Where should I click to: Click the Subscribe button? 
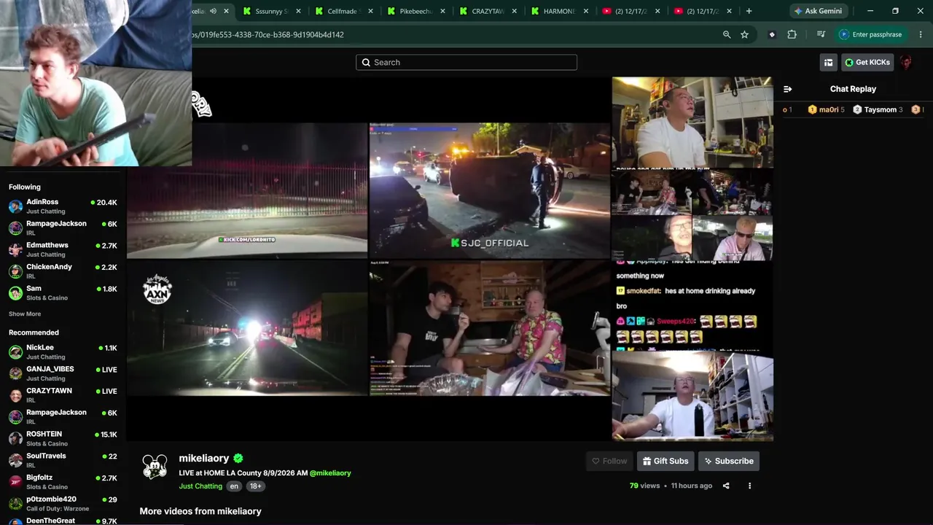[729, 461]
